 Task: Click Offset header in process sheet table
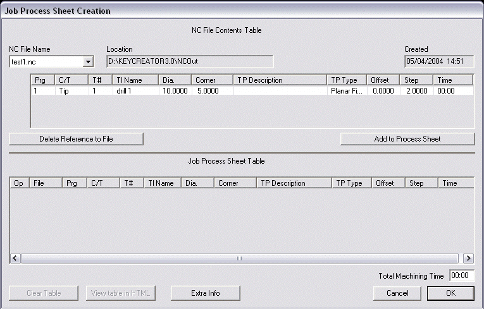point(388,183)
